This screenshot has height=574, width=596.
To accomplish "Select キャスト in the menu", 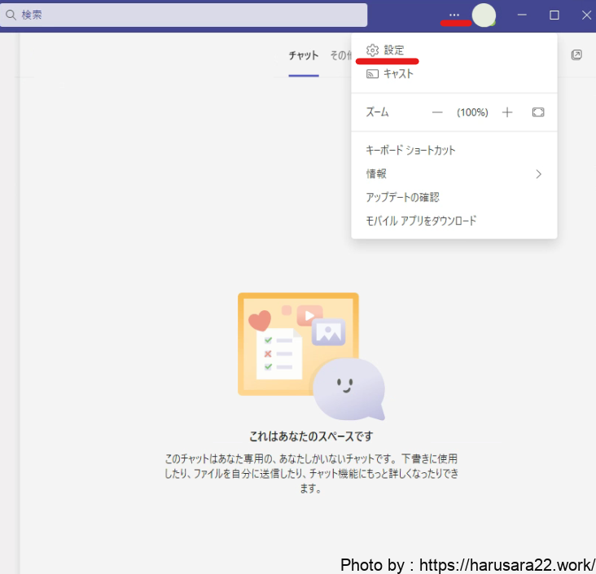I will (398, 74).
